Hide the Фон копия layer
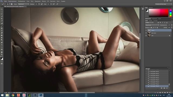The width and height of the screenshot is (173, 97). [146, 33]
